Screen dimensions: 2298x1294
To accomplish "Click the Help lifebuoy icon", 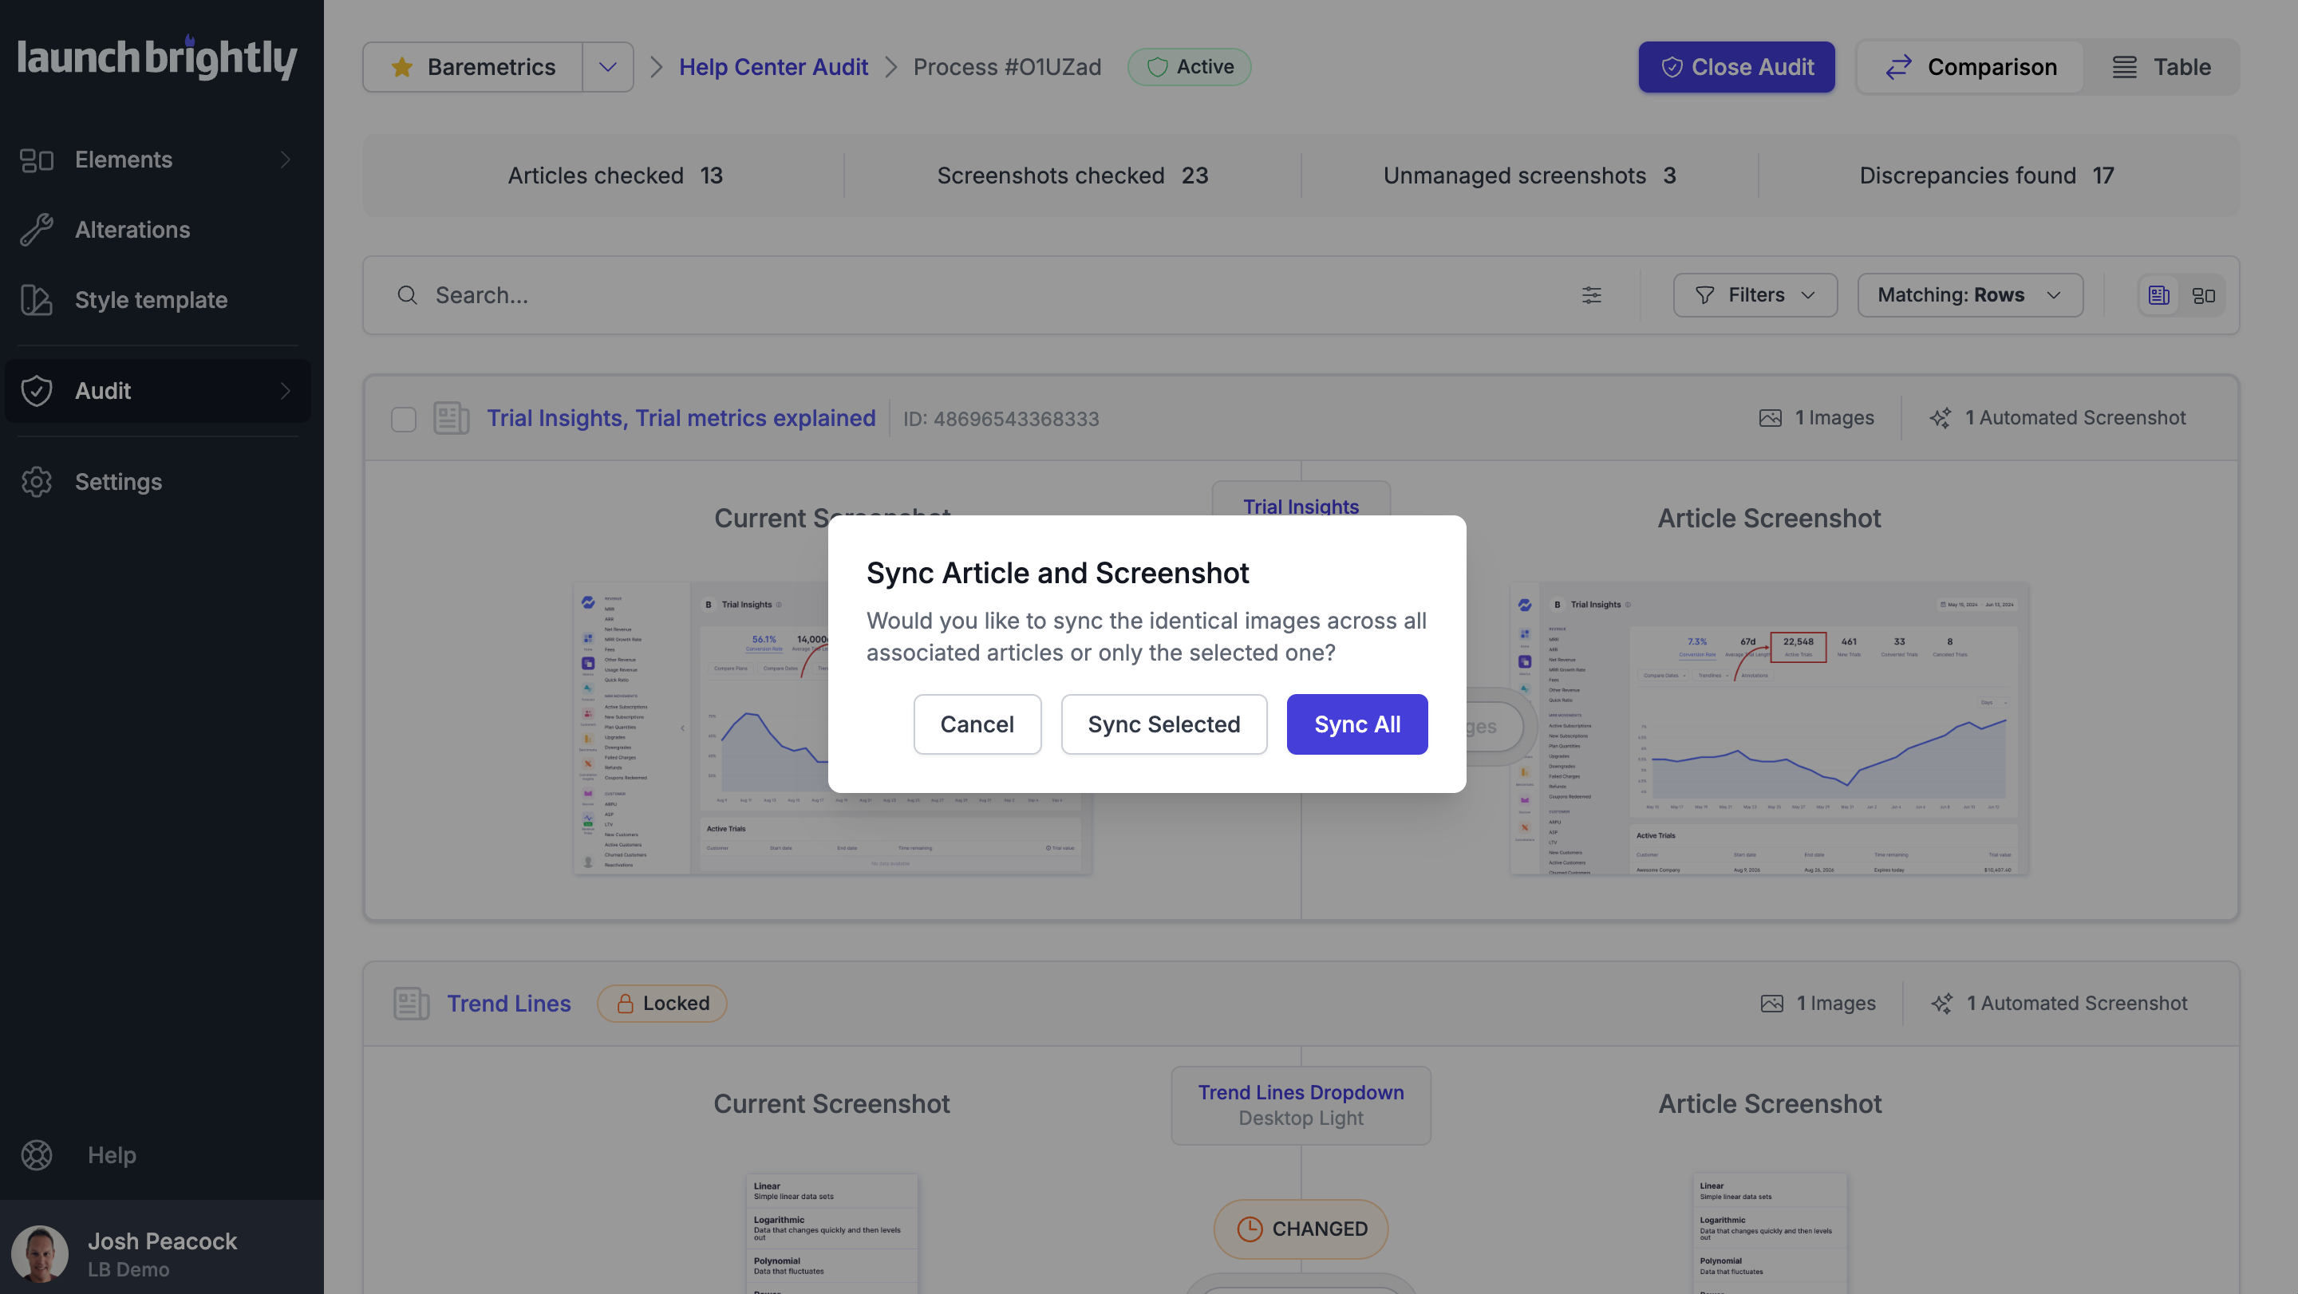I will (x=37, y=1155).
